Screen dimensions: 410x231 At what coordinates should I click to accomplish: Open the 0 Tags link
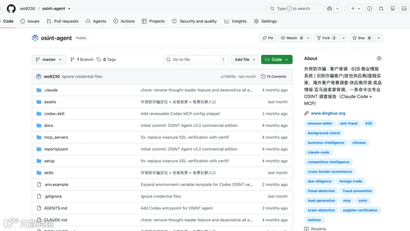(x=106, y=60)
